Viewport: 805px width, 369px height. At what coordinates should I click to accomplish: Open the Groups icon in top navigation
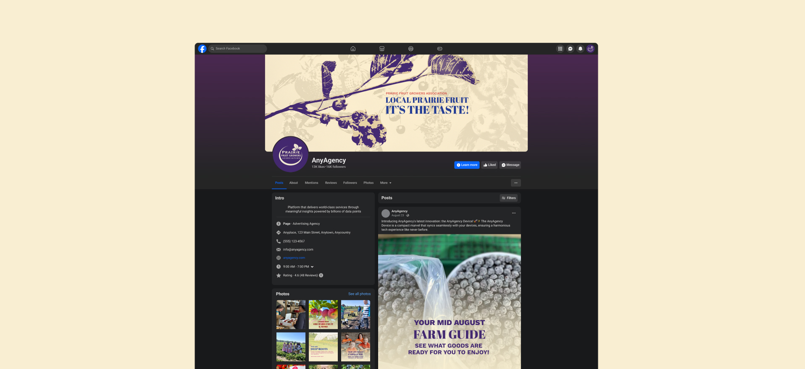(x=411, y=49)
